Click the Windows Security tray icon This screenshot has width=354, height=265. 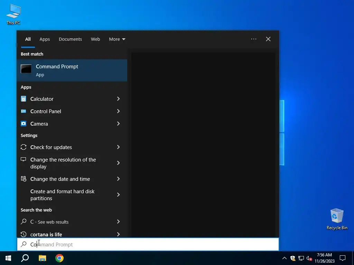pos(292,258)
